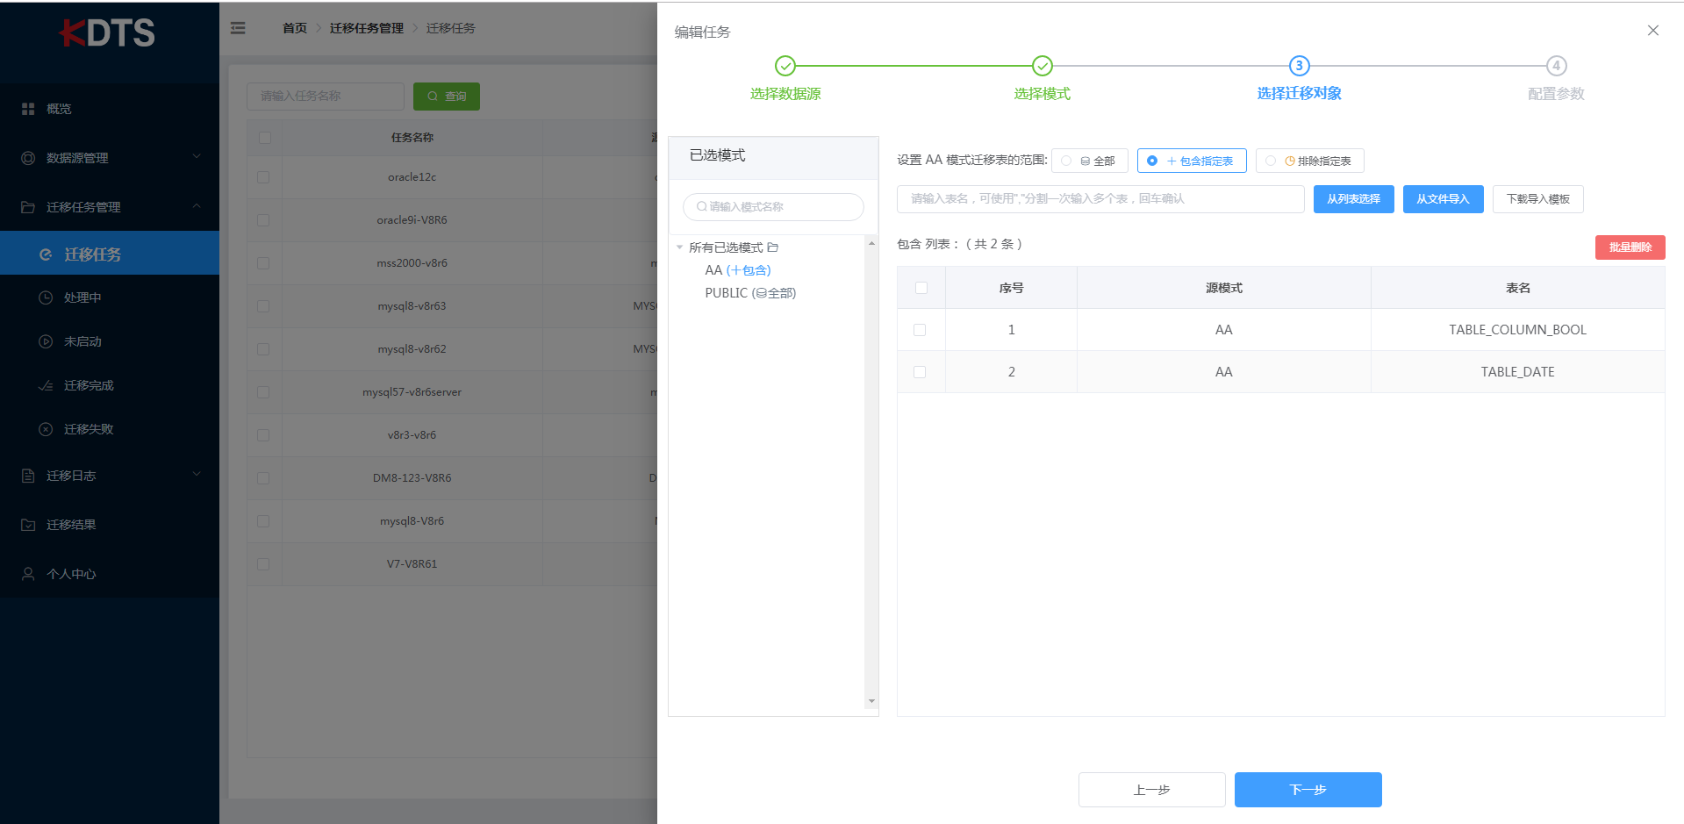This screenshot has height=824, width=1684.
Task: Click the personal center user icon
Action: coord(28,574)
